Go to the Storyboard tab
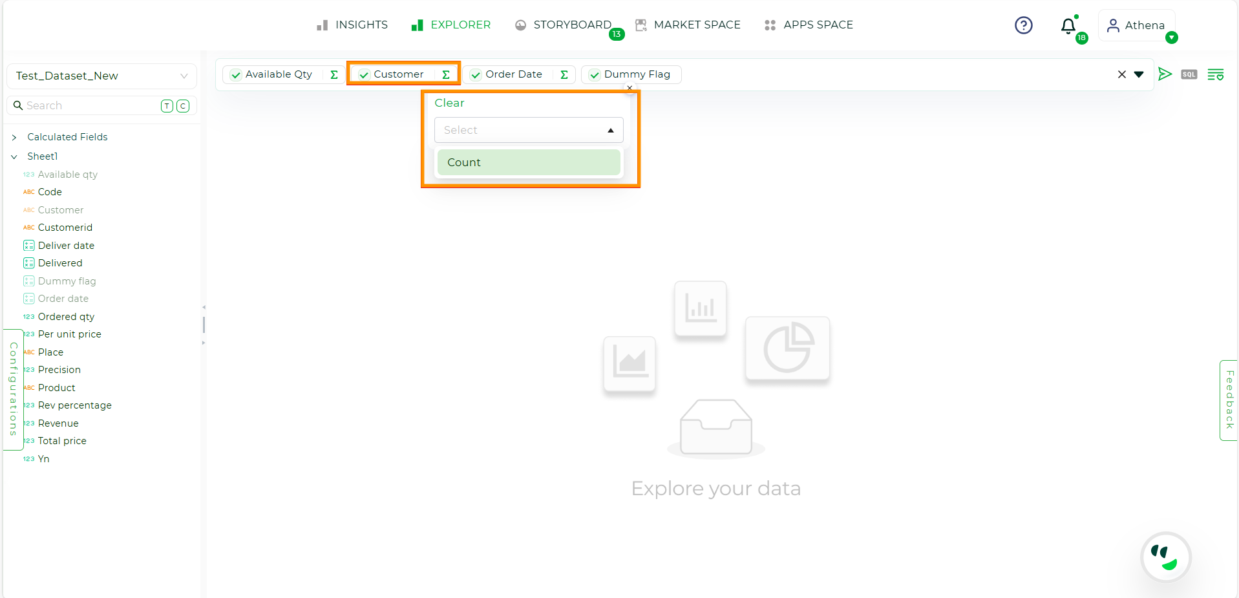 point(564,25)
